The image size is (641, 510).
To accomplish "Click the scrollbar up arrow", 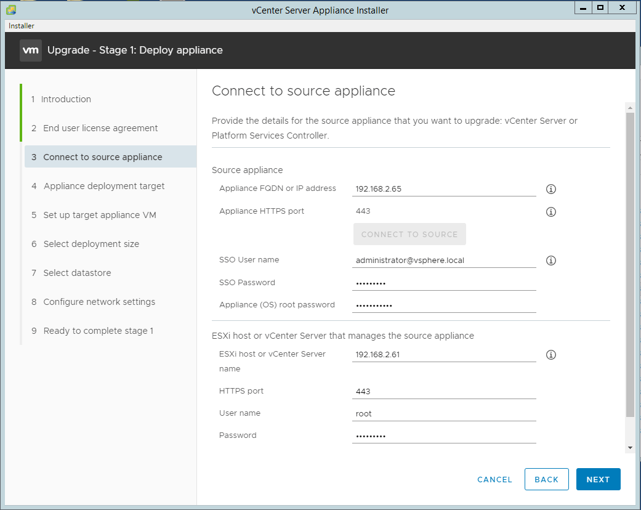I will tap(630, 108).
